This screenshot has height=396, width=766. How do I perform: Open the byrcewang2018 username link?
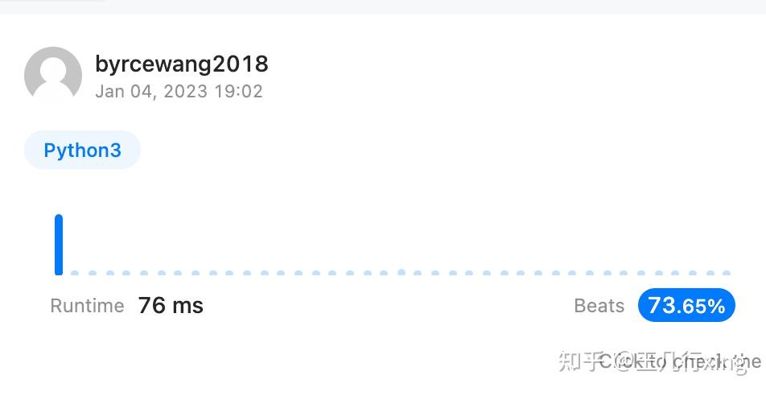(x=181, y=64)
